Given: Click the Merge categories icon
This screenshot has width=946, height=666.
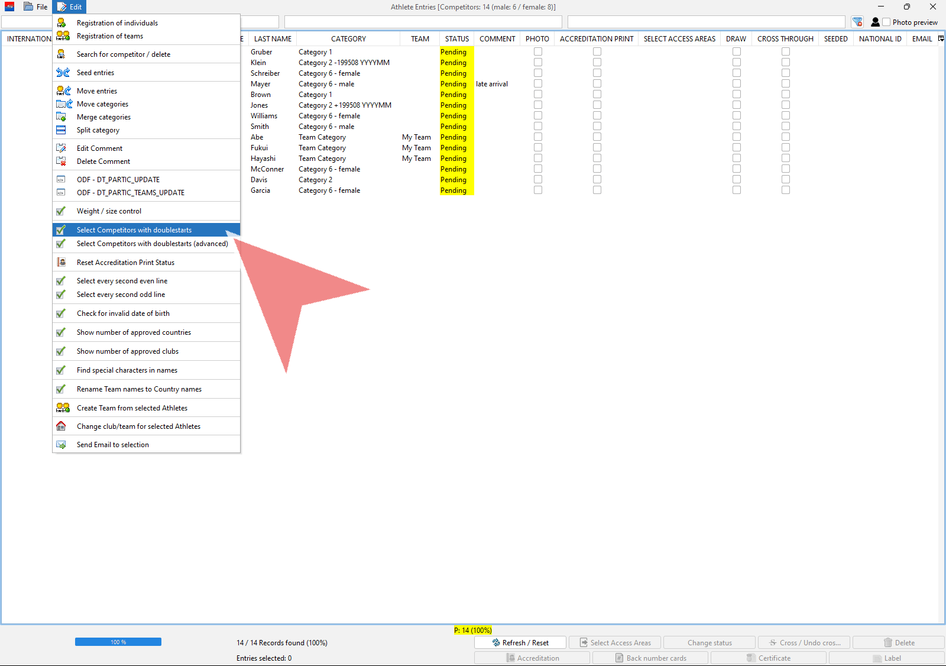Looking at the screenshot, I should (61, 117).
